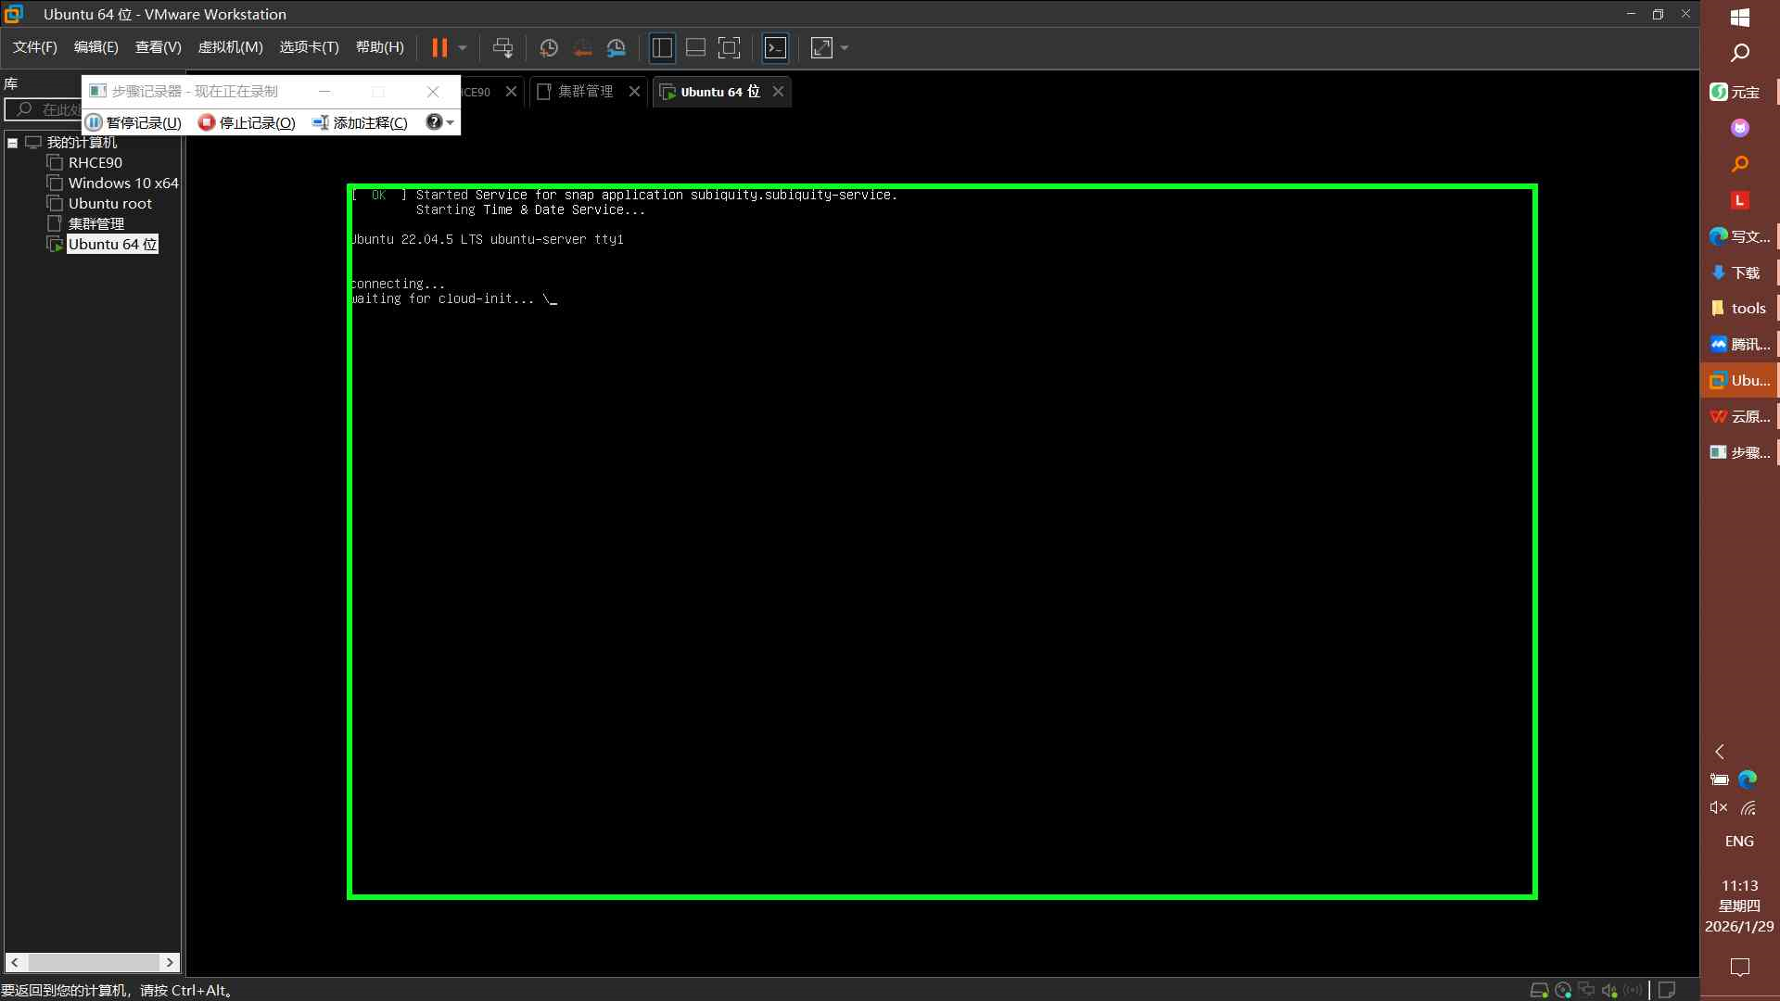Toggle the library sidebar panel view
Image resolution: width=1780 pixels, height=1001 pixels.
[662, 48]
